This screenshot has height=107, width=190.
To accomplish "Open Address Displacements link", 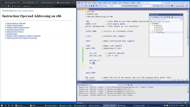I will (15, 26).
